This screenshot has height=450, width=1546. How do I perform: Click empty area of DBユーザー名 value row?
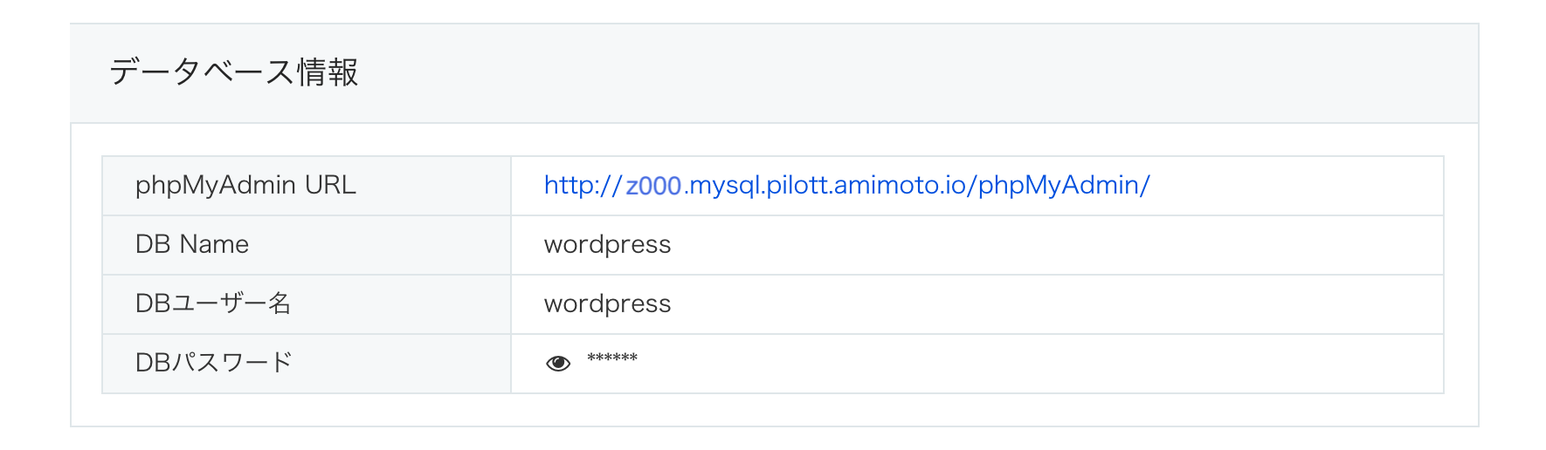click(x=1057, y=304)
